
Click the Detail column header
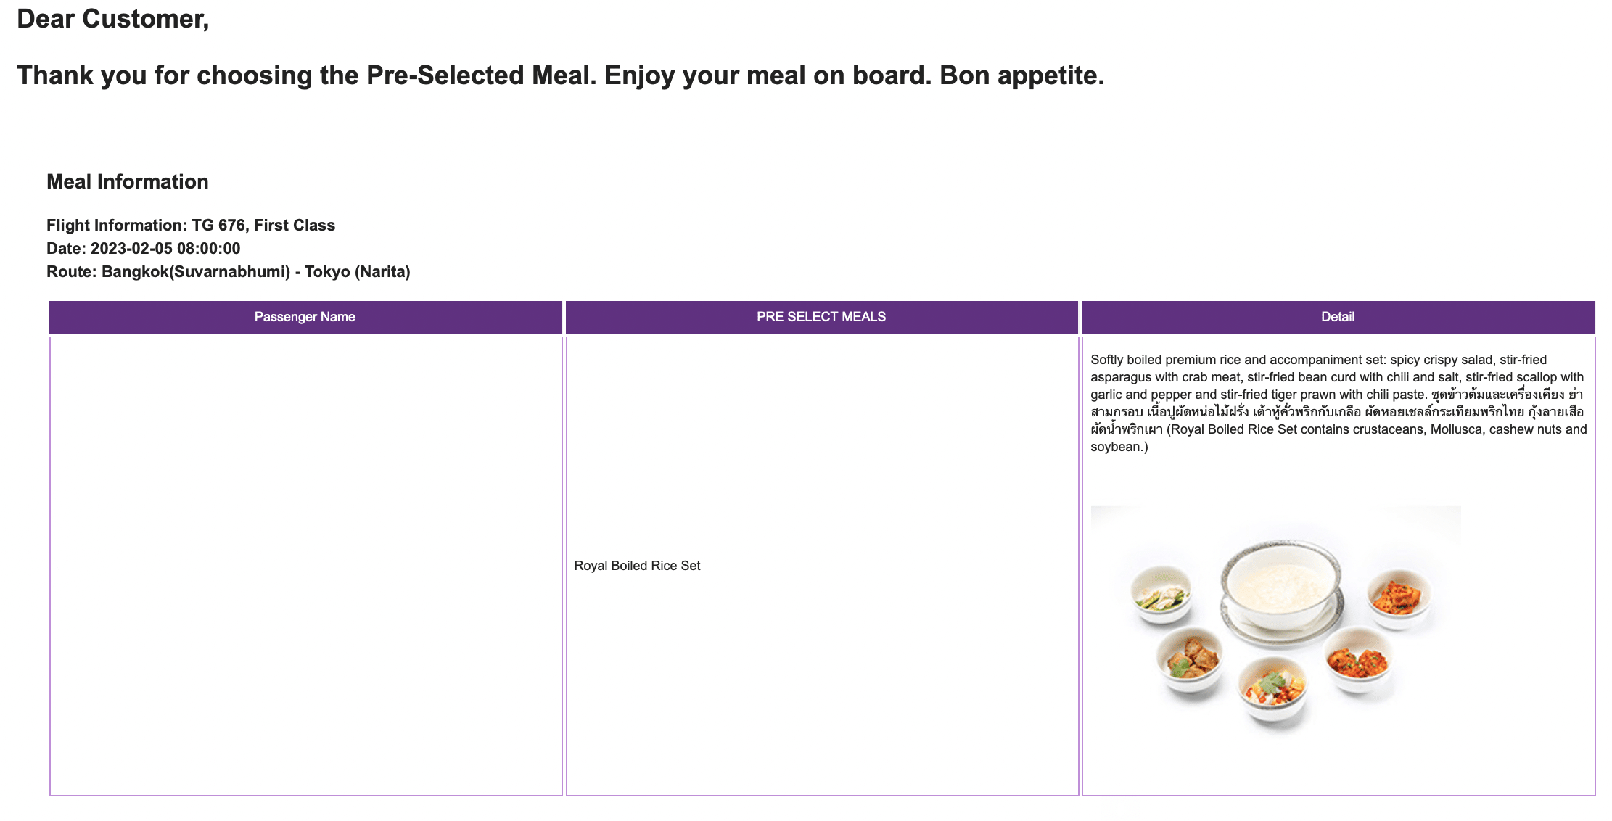pyautogui.click(x=1337, y=317)
